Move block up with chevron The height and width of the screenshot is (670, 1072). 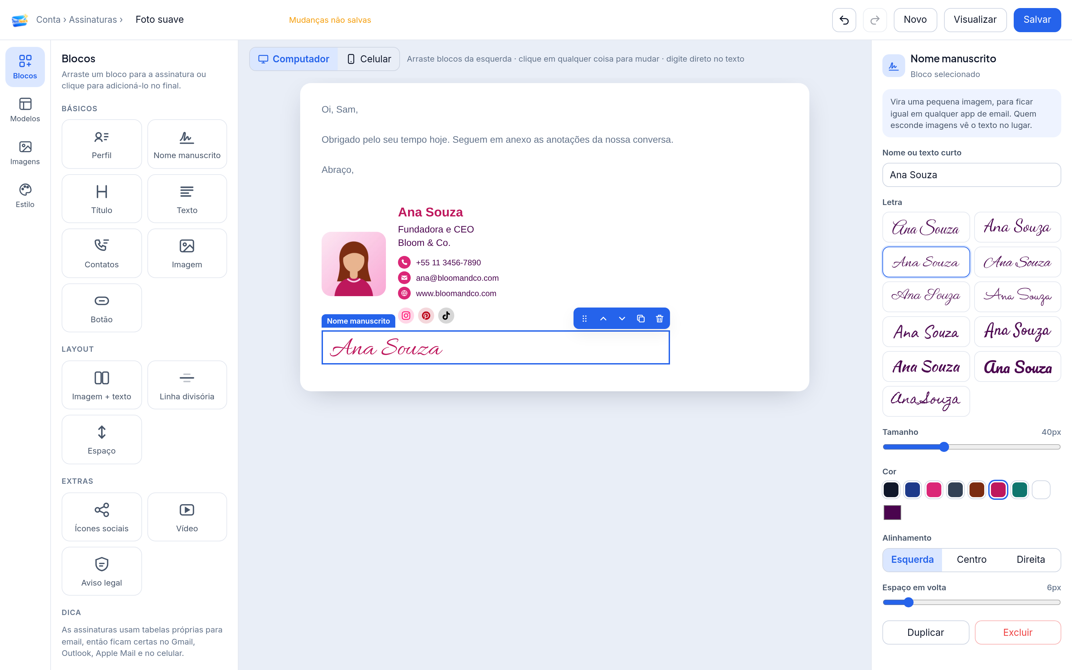pos(603,319)
